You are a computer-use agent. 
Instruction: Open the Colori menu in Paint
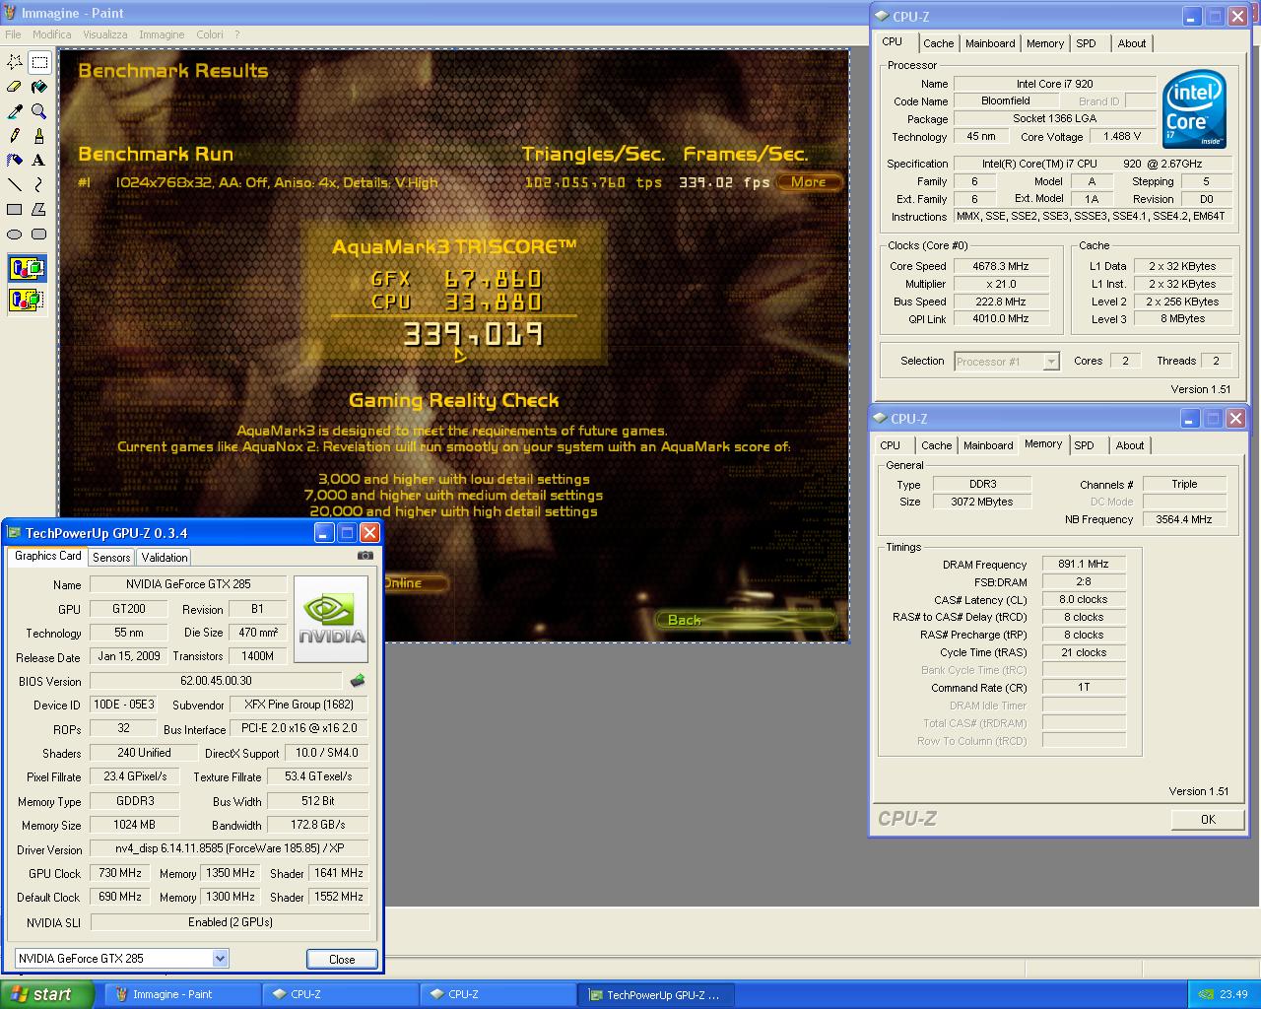[x=210, y=34]
